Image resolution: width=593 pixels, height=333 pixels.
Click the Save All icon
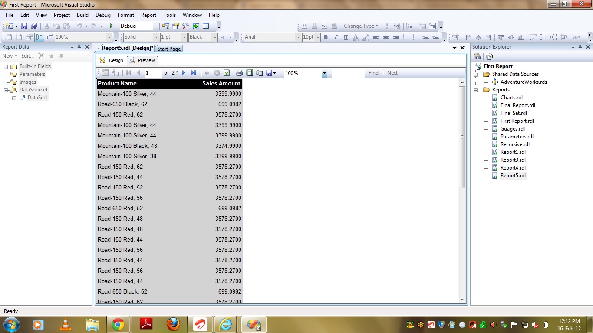34,26
